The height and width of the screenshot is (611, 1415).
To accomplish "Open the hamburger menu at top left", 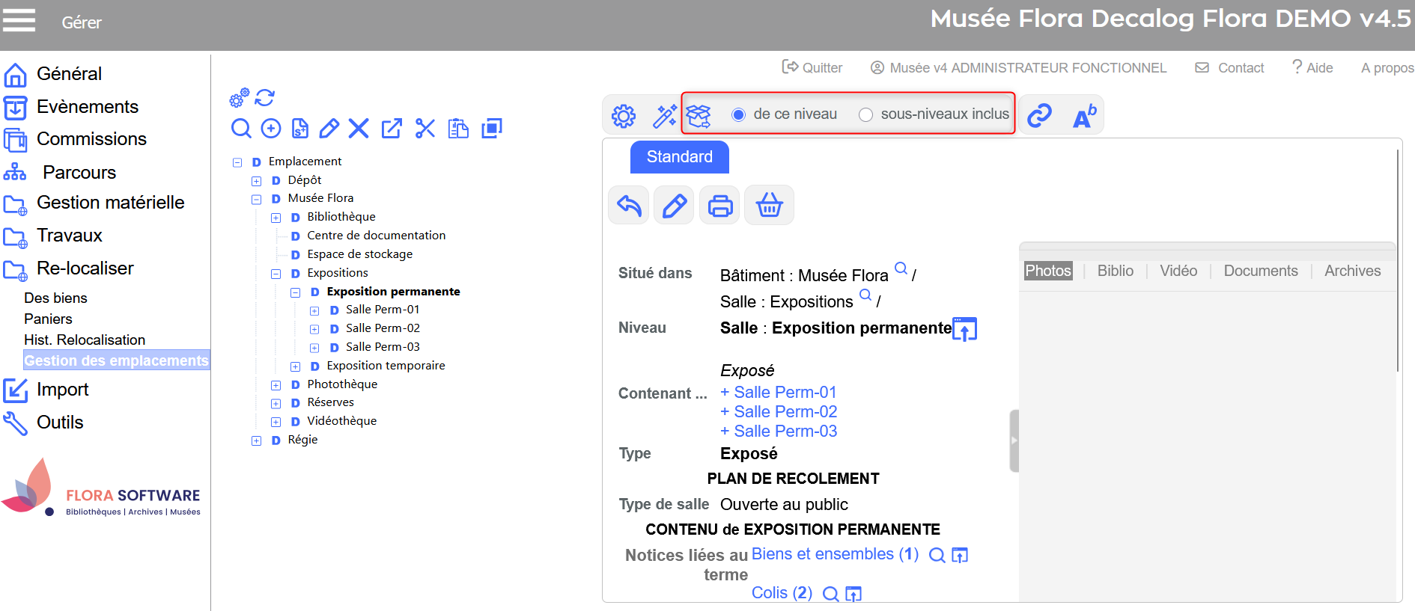I will [x=19, y=20].
